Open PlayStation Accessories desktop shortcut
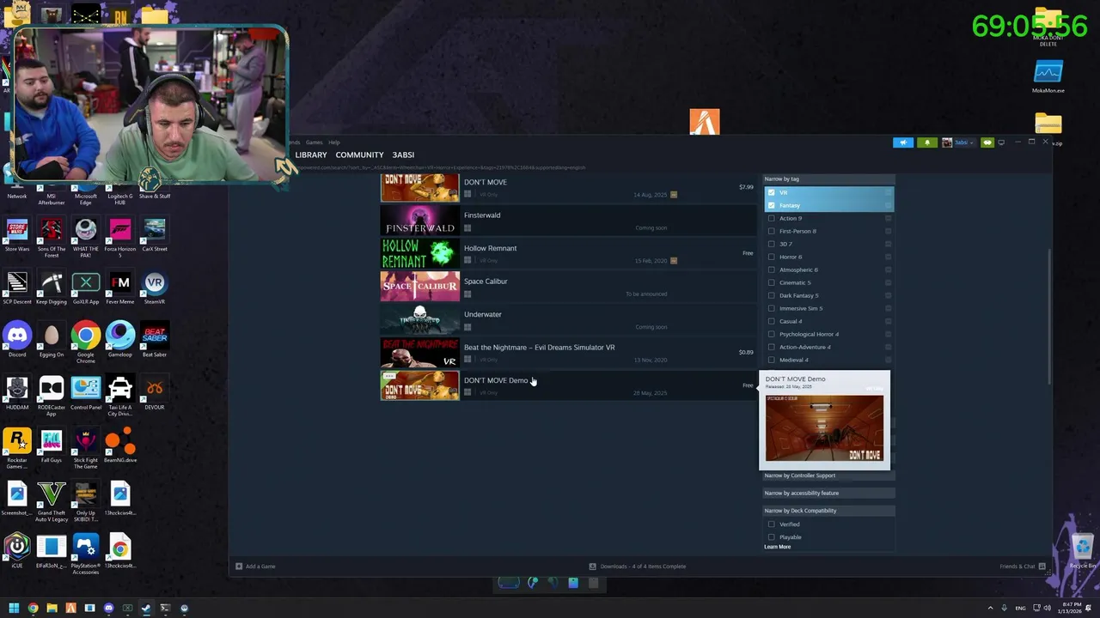This screenshot has width=1100, height=618. pos(86,554)
